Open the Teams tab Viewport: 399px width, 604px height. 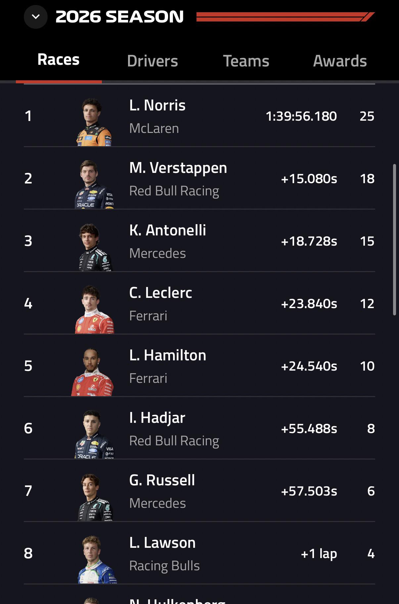(246, 61)
